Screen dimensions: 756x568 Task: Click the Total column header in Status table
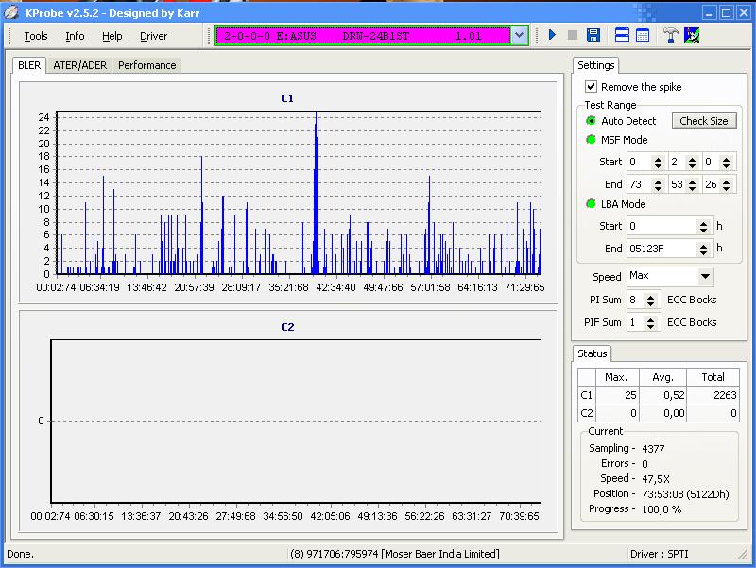[x=713, y=377]
